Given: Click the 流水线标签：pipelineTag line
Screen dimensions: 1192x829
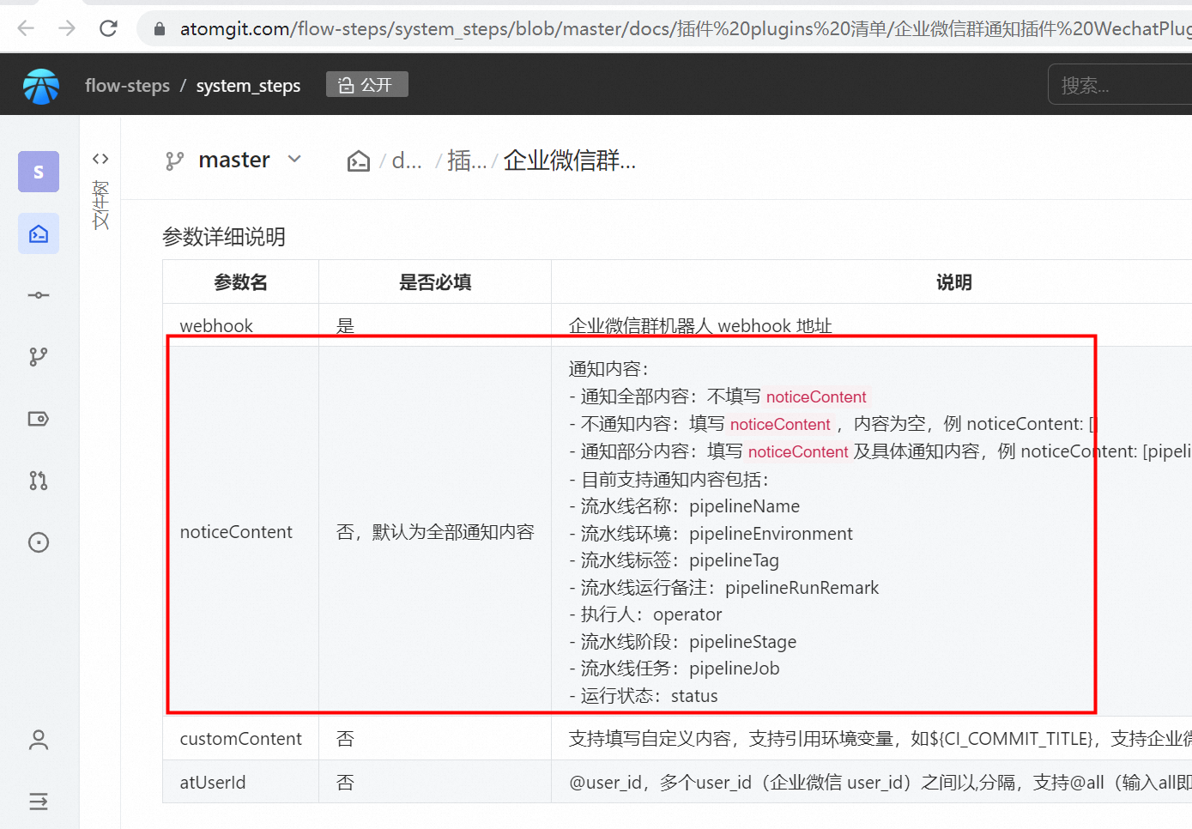Looking at the screenshot, I should (674, 560).
